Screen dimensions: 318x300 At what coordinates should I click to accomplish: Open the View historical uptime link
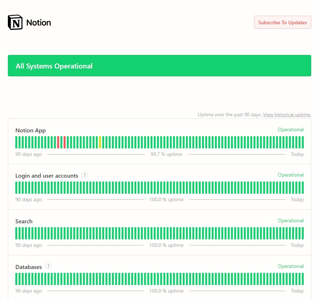(287, 115)
